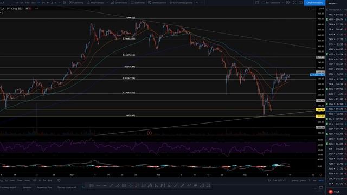Screen dimensions: 347x195
Task: Minimize the bottom panel with the underscore icon
Action: click(x=315, y=188)
